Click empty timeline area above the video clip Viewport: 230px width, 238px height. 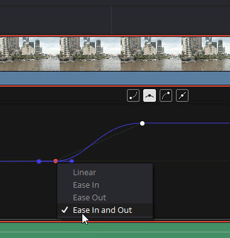[115, 21]
